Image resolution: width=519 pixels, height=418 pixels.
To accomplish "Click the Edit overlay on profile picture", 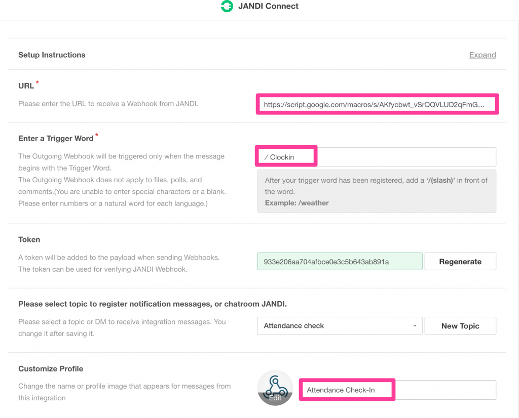I will [275, 398].
